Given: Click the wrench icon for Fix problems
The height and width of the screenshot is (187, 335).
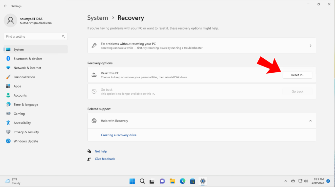Looking at the screenshot, I should coord(94,46).
